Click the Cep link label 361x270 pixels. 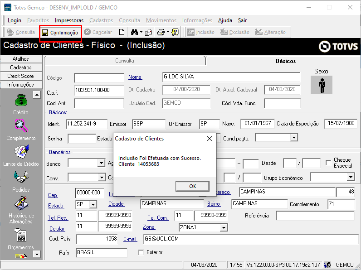point(53,195)
